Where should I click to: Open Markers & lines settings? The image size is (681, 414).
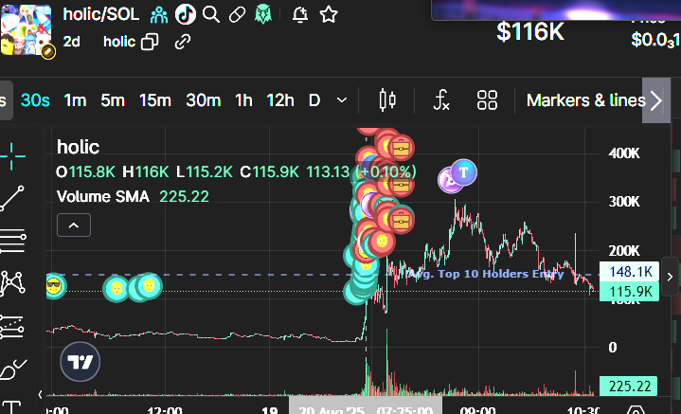pos(586,100)
